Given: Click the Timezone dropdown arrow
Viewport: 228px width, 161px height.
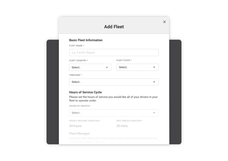Looking at the screenshot, I should coord(154,82).
